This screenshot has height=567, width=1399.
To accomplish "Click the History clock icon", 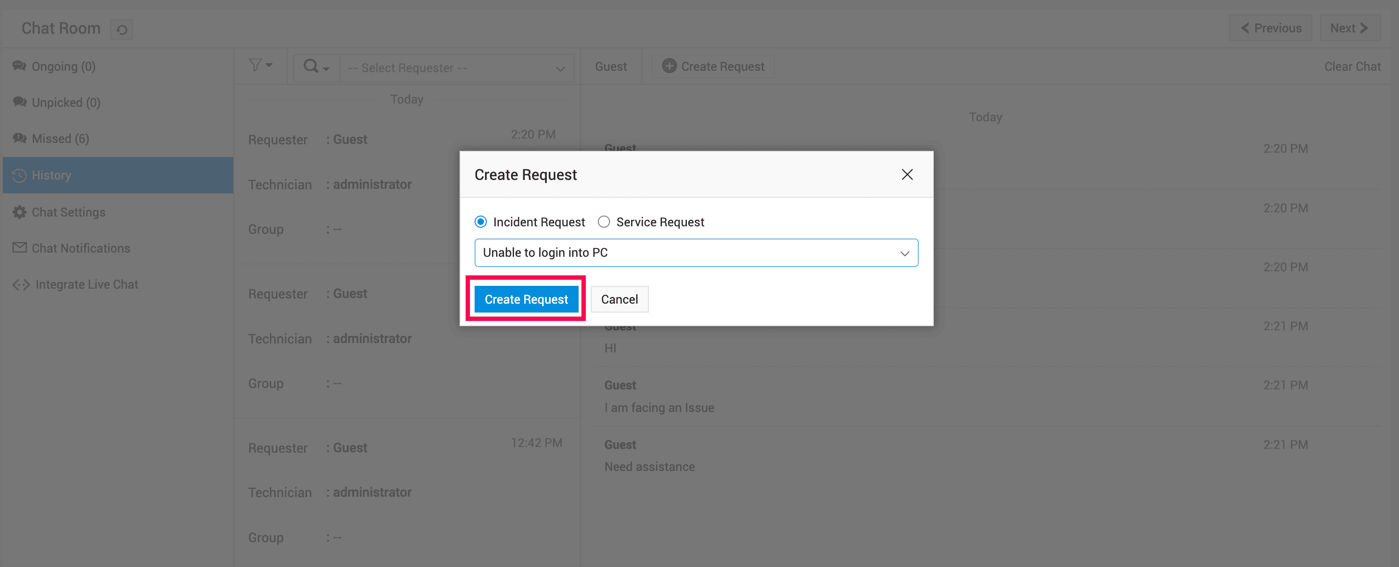I will 20,175.
